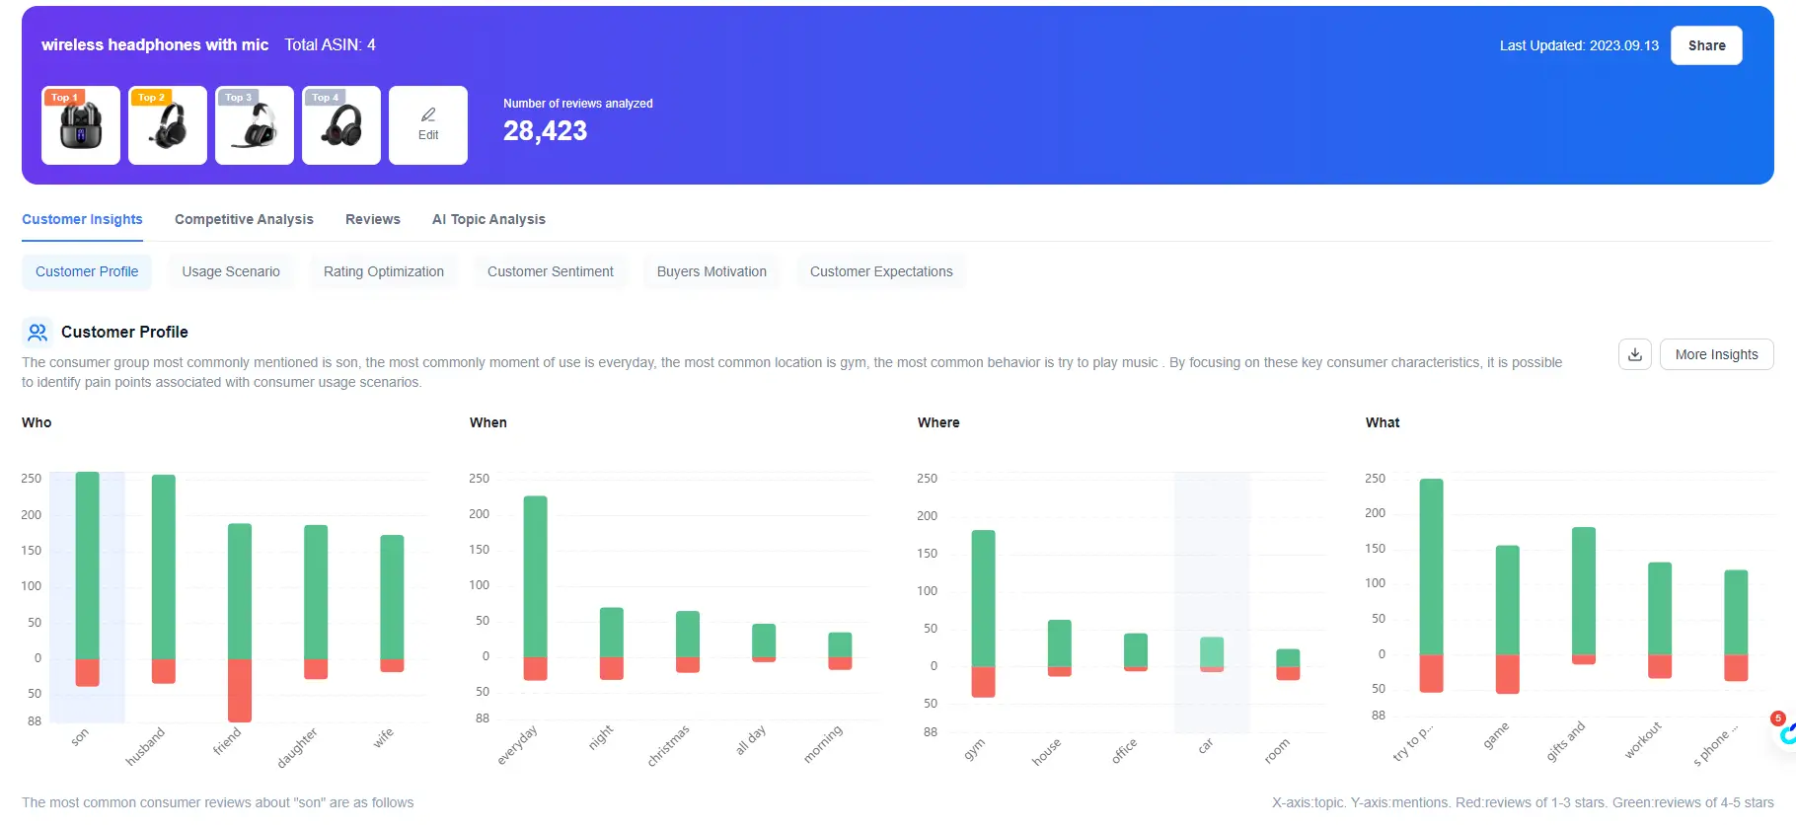1796x831 pixels.
Task: Select the Buyers Motivation sub-tab
Action: click(711, 271)
